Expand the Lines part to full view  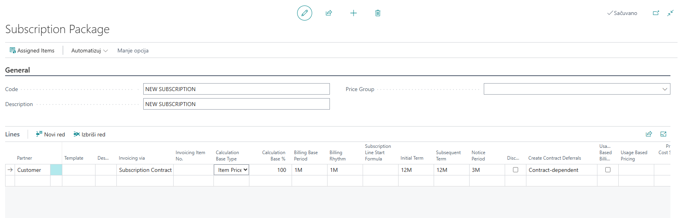point(663,134)
